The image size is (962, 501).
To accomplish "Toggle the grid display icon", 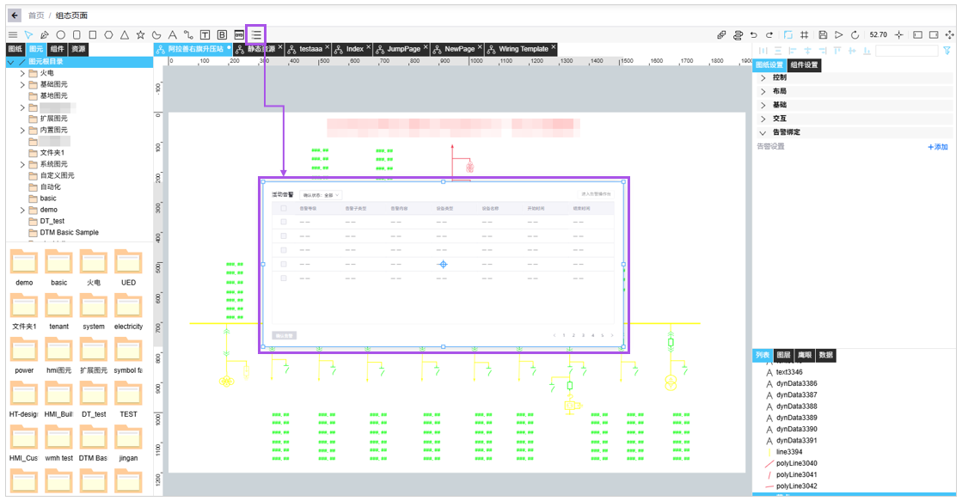I will pyautogui.click(x=804, y=34).
